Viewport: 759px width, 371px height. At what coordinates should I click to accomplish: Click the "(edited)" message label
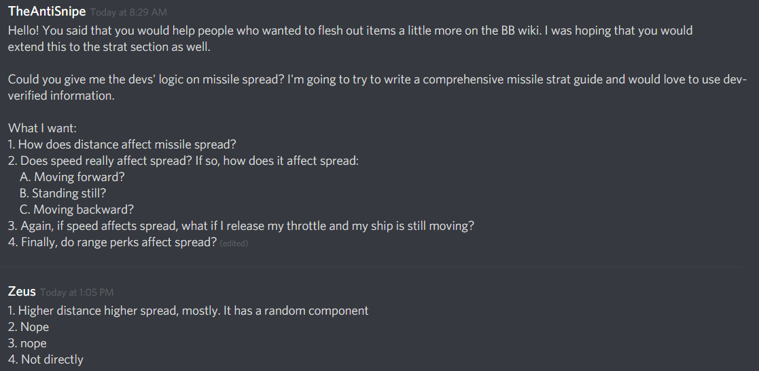point(234,243)
